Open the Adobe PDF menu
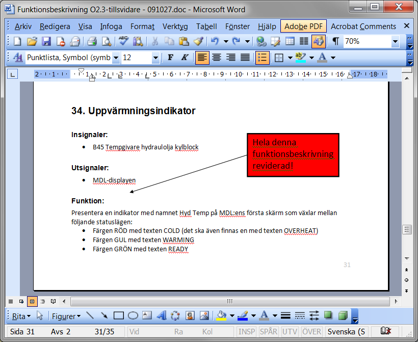Image resolution: width=418 pixels, height=342 pixels. [303, 27]
